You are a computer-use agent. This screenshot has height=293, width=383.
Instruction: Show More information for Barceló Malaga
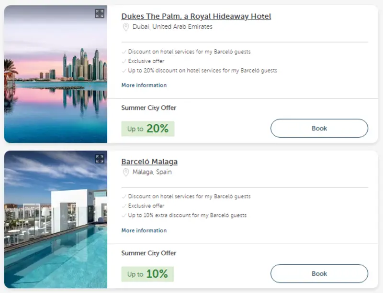144,230
